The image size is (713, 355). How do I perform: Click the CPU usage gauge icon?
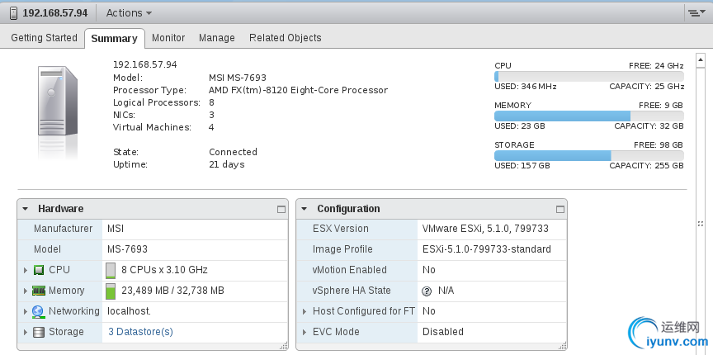[x=111, y=270]
